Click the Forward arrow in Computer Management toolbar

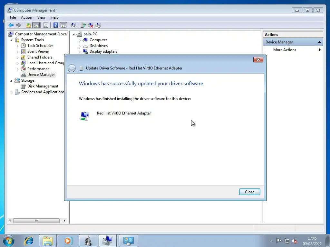pos(18,25)
